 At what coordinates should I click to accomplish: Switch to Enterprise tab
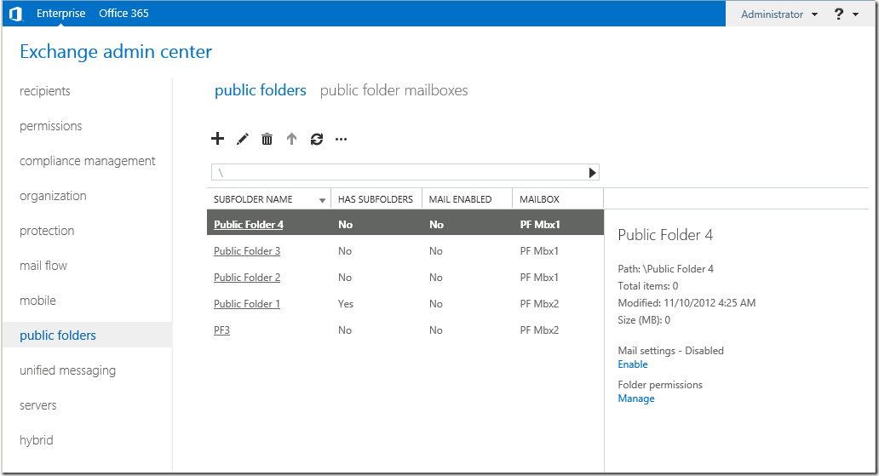(61, 13)
